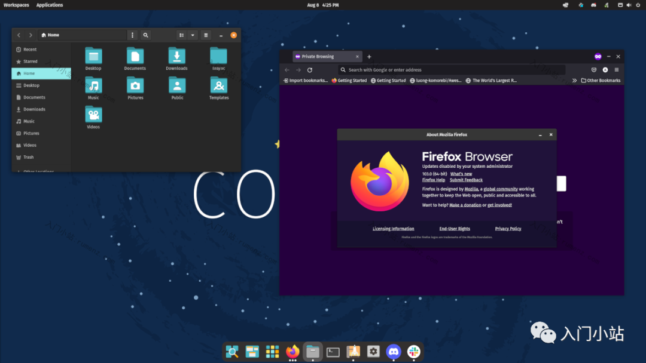
Task: Select Home in Files sidebar
Action: (41, 73)
